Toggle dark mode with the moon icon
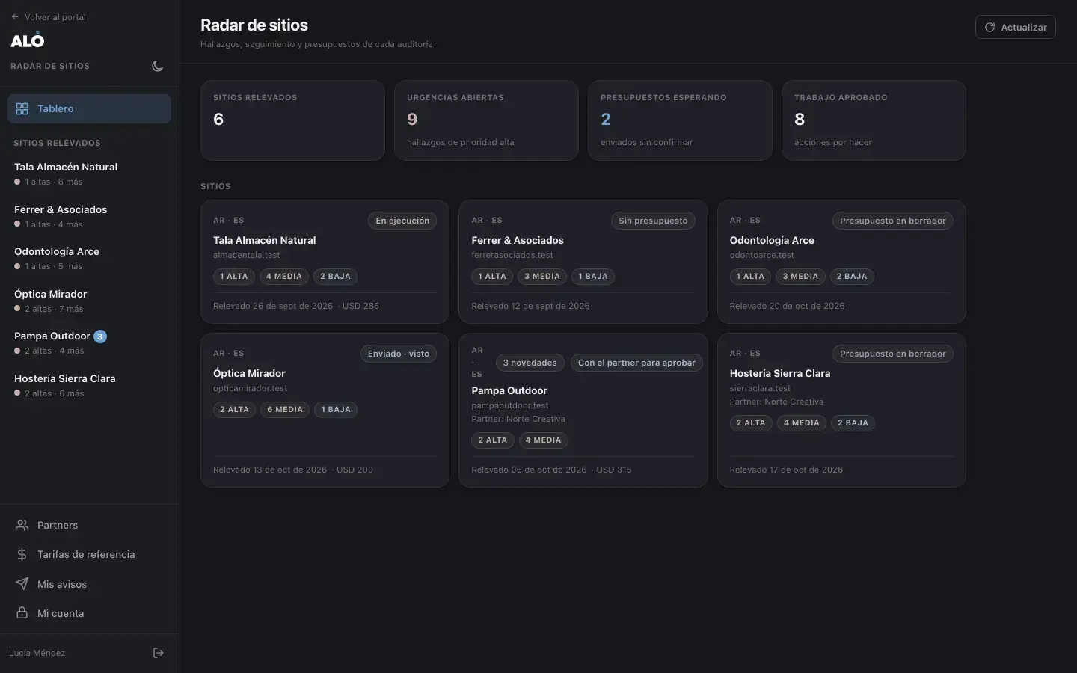This screenshot has height=673, width=1077. point(158,66)
